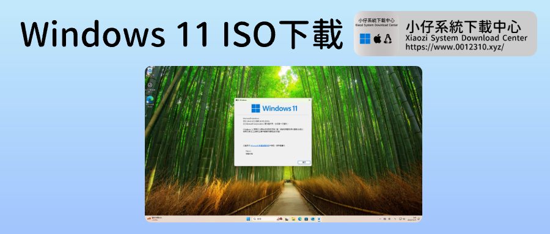The image size is (550, 234).
Task: Click the embedded desktop screenshot thumbnail
Action: (x=284, y=144)
